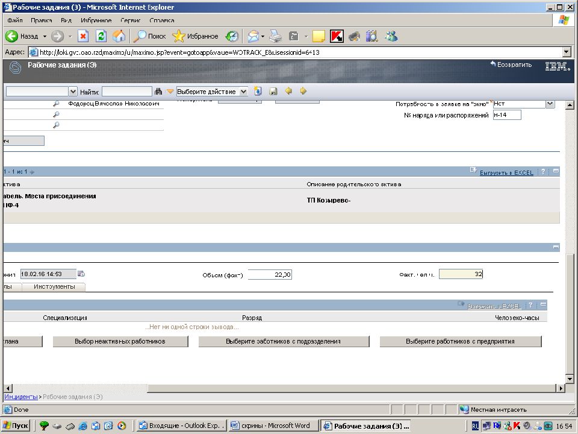Click the help question mark in asset table header
This screenshot has width=578, height=434.
pyautogui.click(x=543, y=172)
